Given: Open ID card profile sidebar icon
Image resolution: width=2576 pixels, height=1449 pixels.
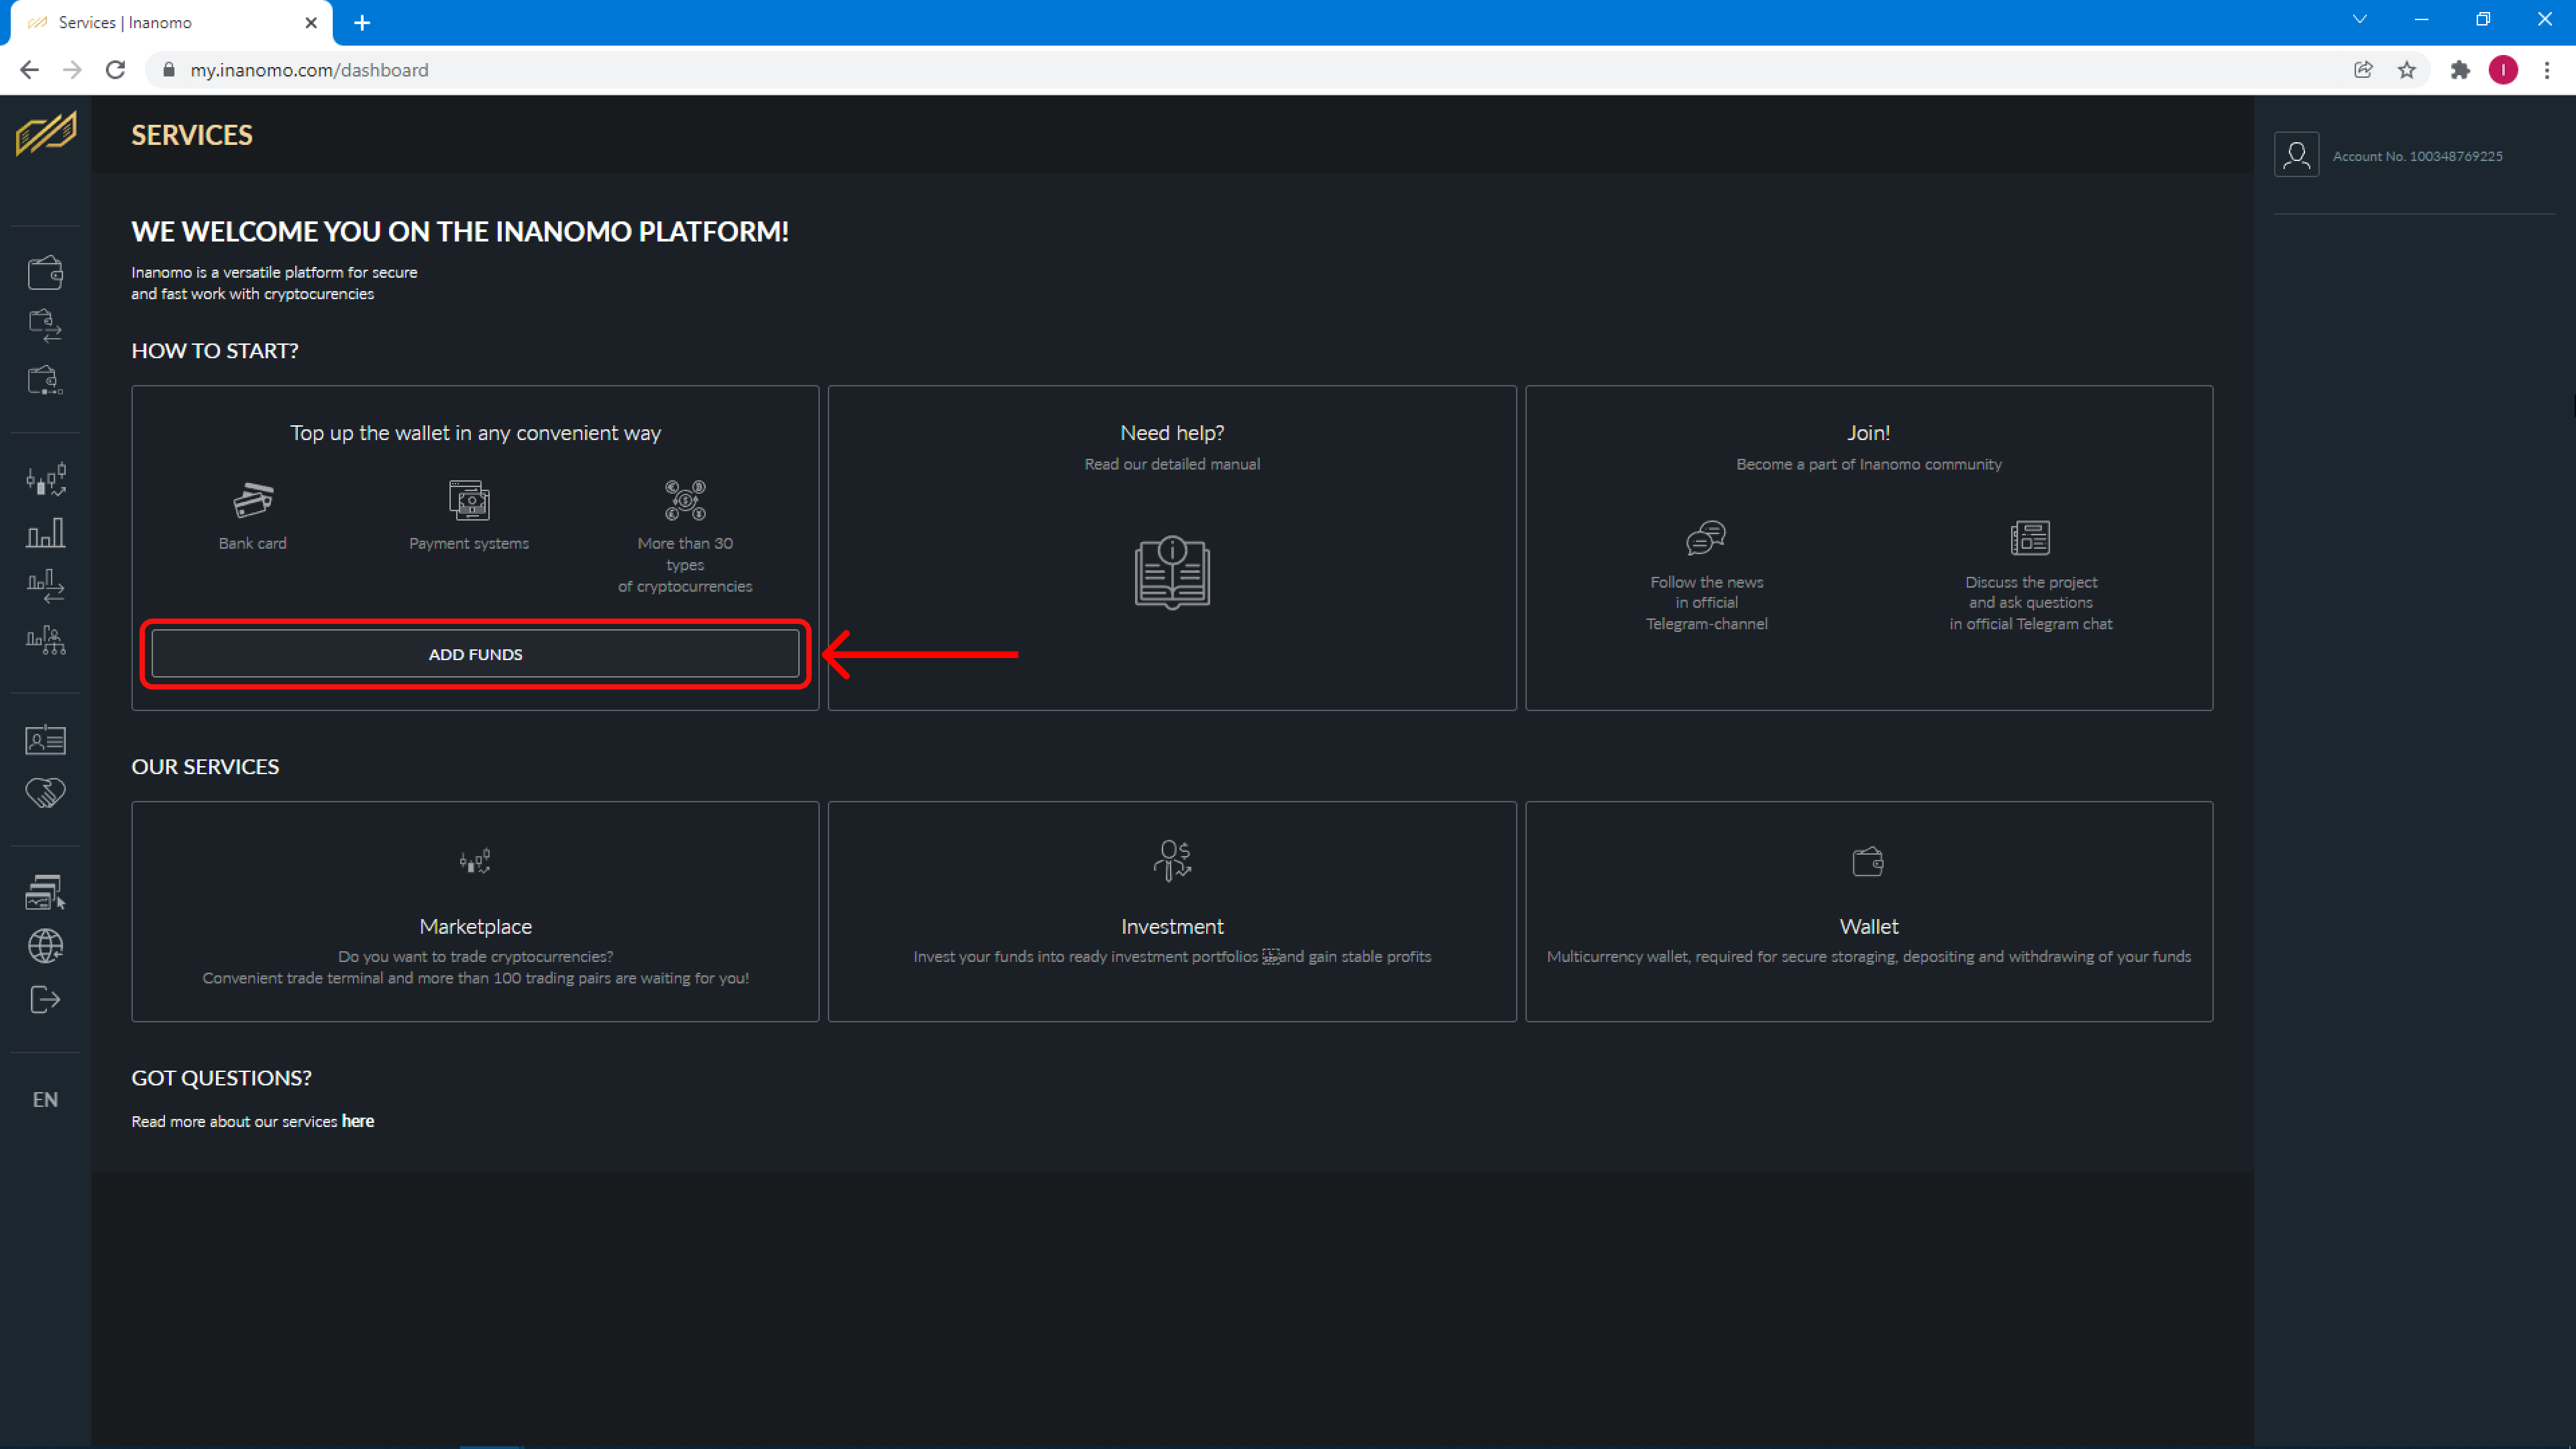Looking at the screenshot, I should tap(45, 740).
